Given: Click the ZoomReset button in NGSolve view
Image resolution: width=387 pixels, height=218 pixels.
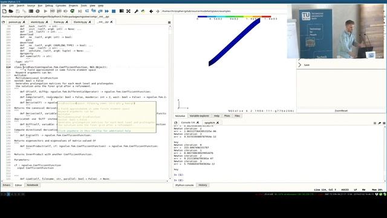Looking at the screenshot, I should [x=341, y=111].
